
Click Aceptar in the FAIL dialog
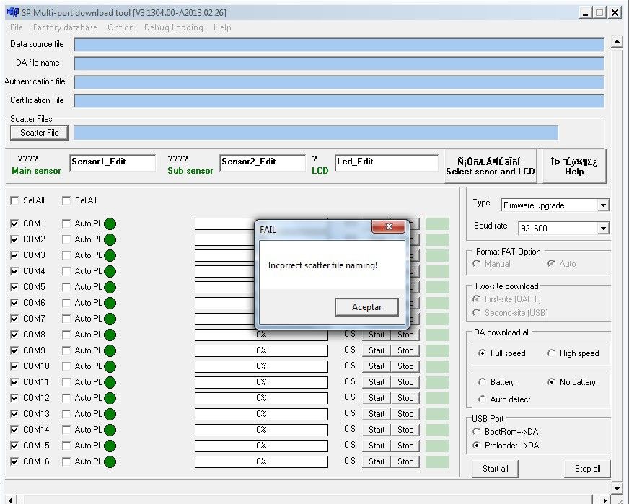(x=366, y=306)
